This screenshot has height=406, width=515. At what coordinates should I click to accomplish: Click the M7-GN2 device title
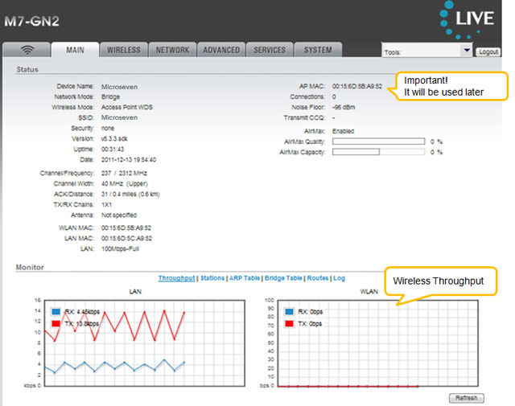tap(31, 22)
